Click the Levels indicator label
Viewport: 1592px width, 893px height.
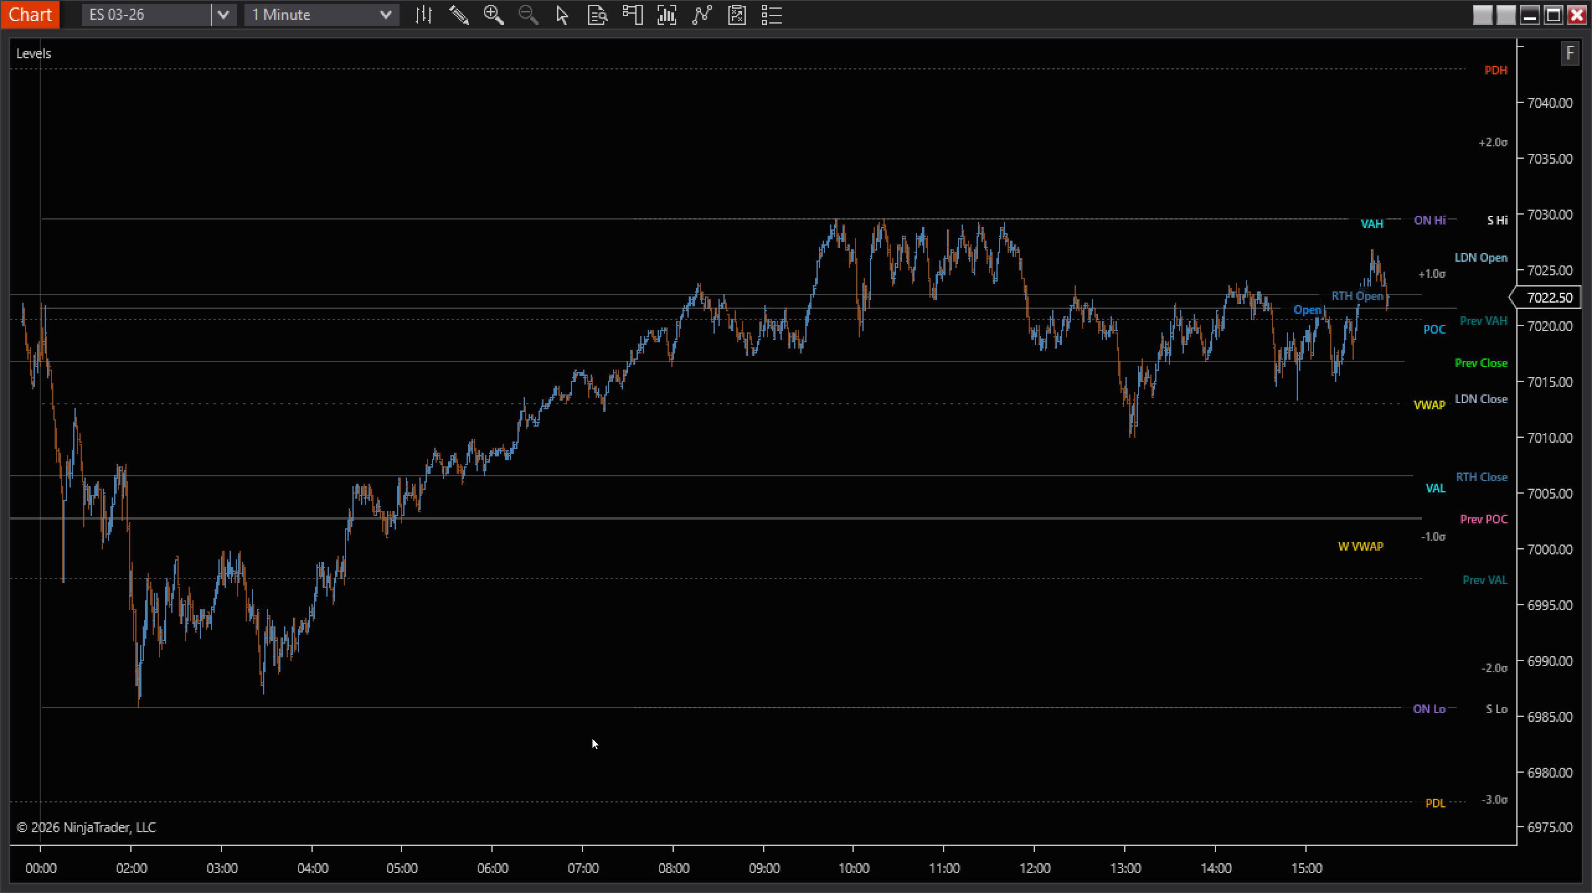(x=34, y=53)
